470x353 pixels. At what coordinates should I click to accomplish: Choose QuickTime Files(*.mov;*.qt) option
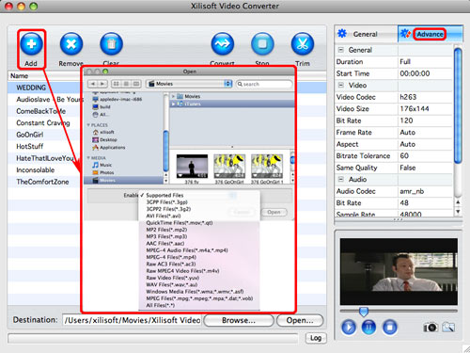coord(199,223)
